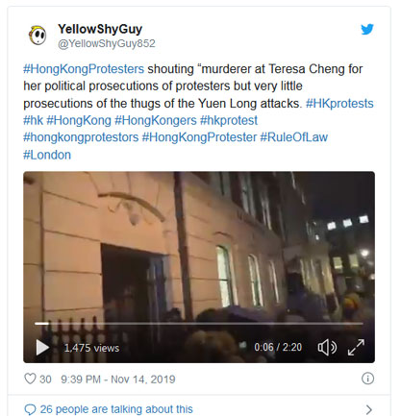Click the Twitter bird logo

[367, 29]
